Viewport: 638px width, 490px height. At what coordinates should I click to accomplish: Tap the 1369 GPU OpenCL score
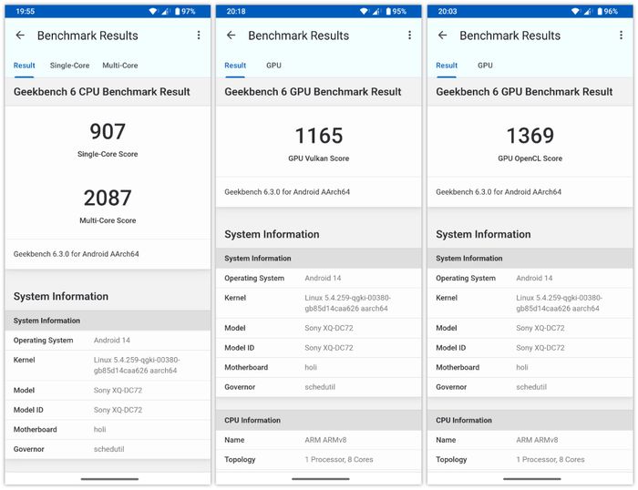point(530,136)
